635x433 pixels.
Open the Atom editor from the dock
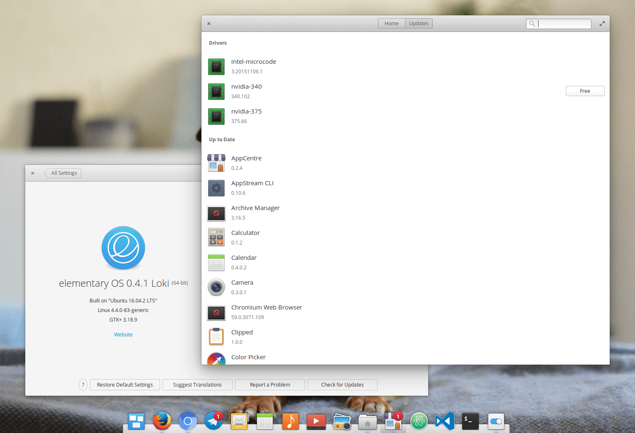pyautogui.click(x=419, y=421)
